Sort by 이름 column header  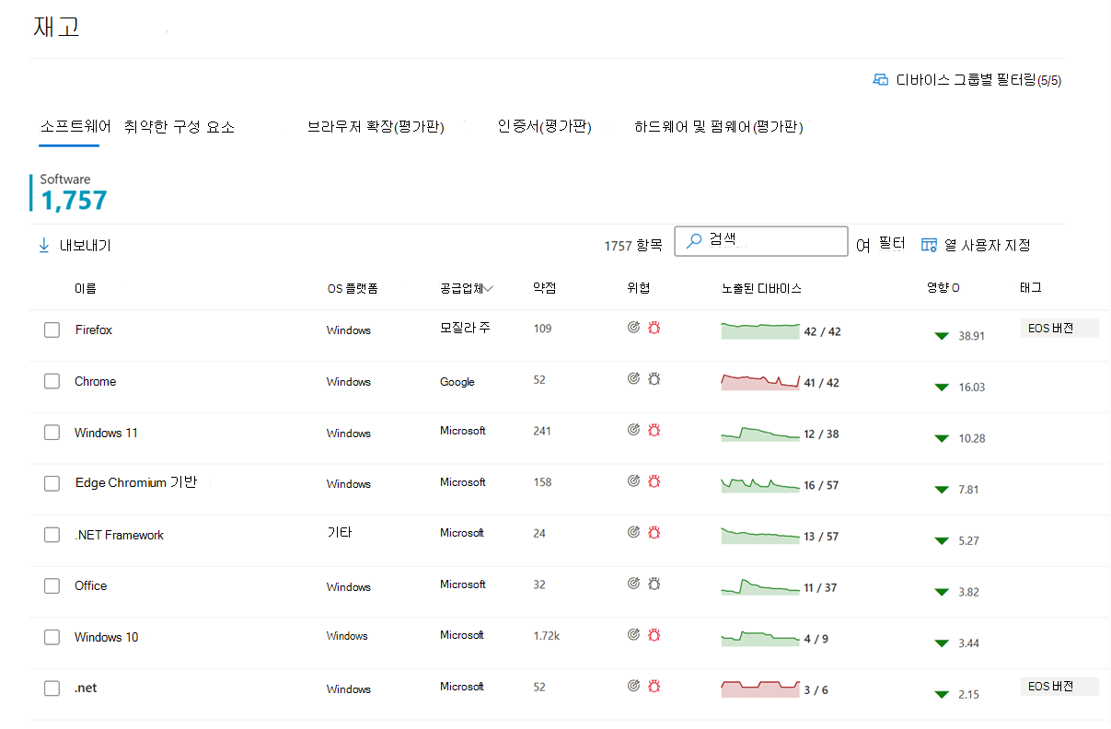tap(86, 288)
